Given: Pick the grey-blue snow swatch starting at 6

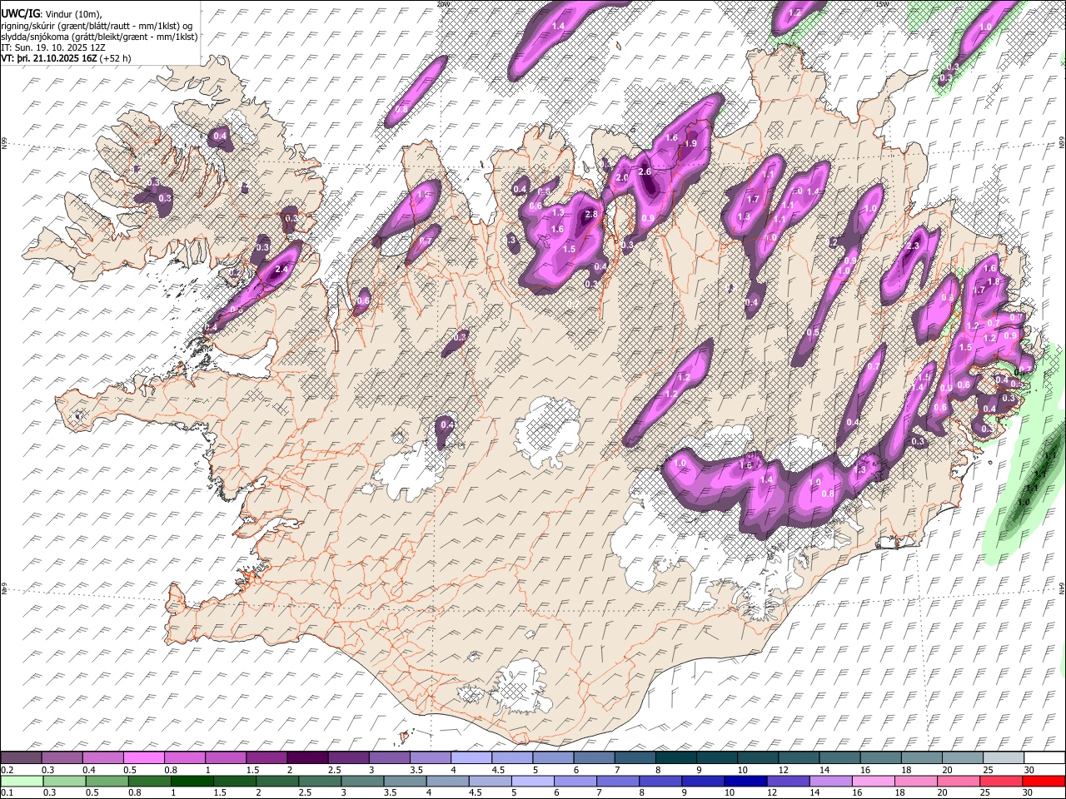Looking at the screenshot, I should pyautogui.click(x=594, y=758).
